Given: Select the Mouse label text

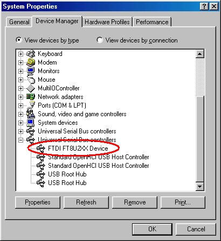Looking at the screenshot, I should click(46, 80).
